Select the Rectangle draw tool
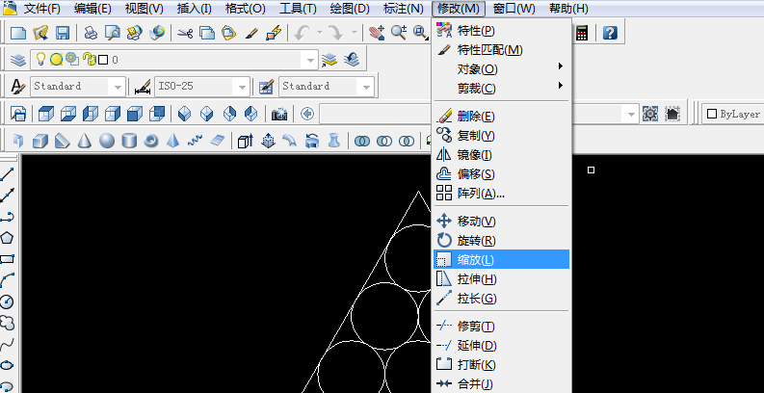This screenshot has height=393, width=764. pos(8,259)
